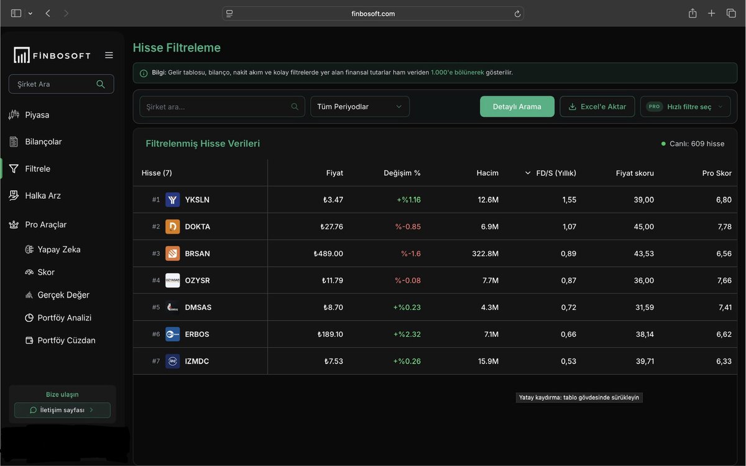This screenshot has width=746, height=466.
Task: Focus the sidebar Şirket Ara field
Action: click(x=61, y=84)
